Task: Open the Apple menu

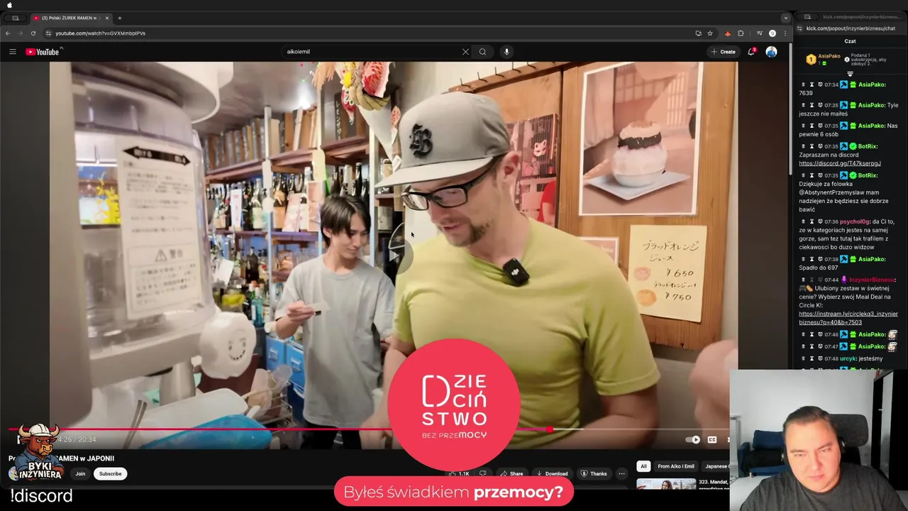Action: pyautogui.click(x=9, y=5)
